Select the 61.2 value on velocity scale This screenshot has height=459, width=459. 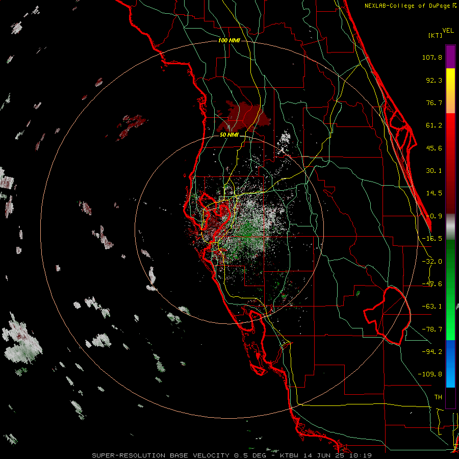[x=434, y=125]
